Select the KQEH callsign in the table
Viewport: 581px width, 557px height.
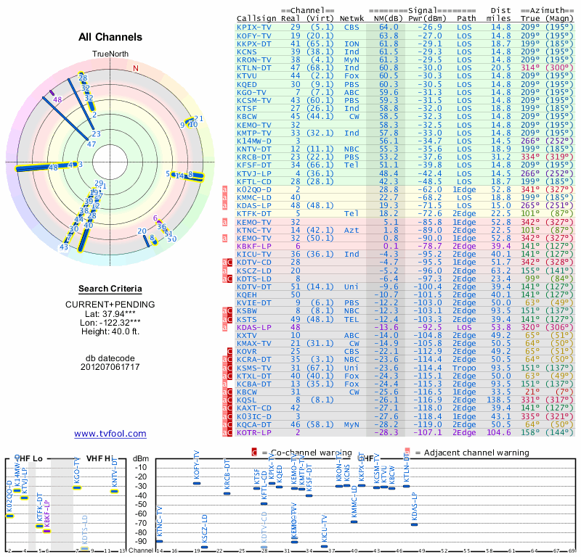tap(246, 295)
